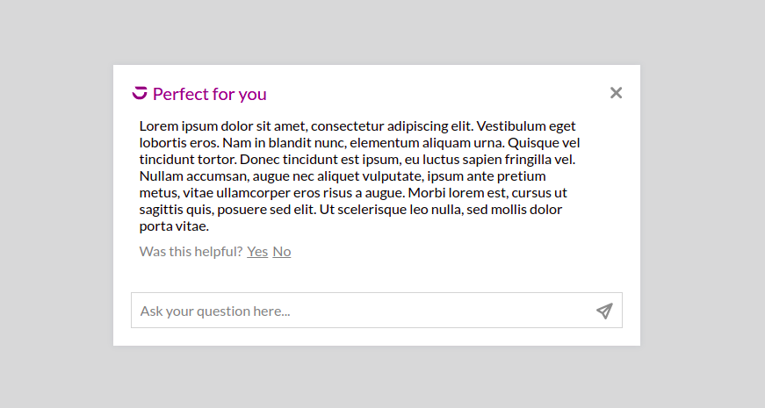The width and height of the screenshot is (765, 408).
Task: Select the No feedback link
Action: click(281, 252)
